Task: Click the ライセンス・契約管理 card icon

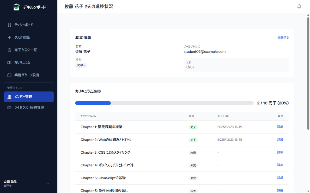Action: (x=9, y=107)
